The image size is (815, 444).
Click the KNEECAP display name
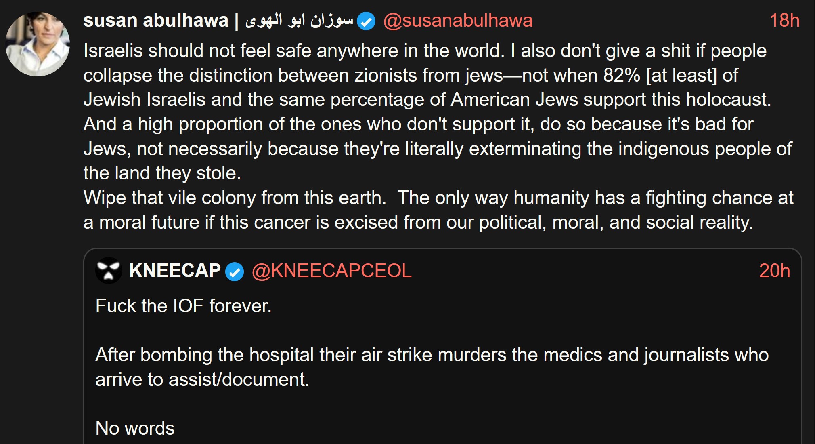[x=175, y=271]
